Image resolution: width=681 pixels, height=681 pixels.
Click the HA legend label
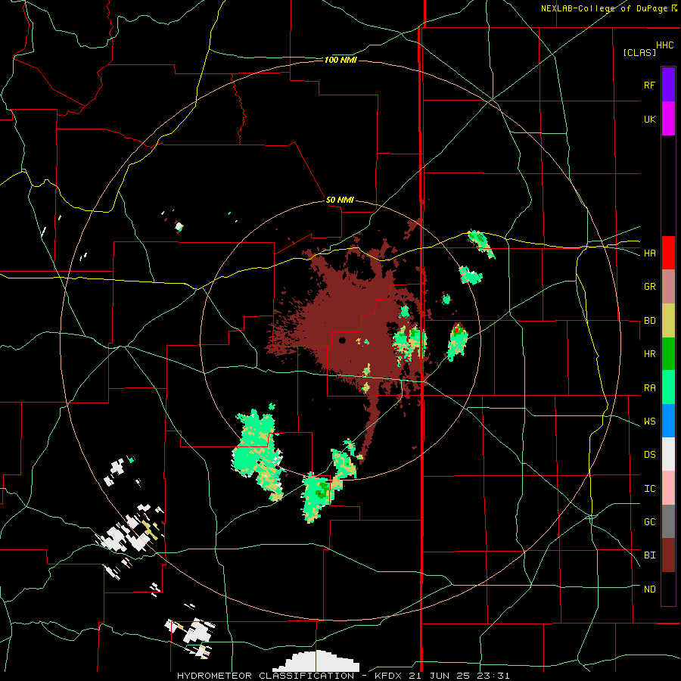(649, 253)
